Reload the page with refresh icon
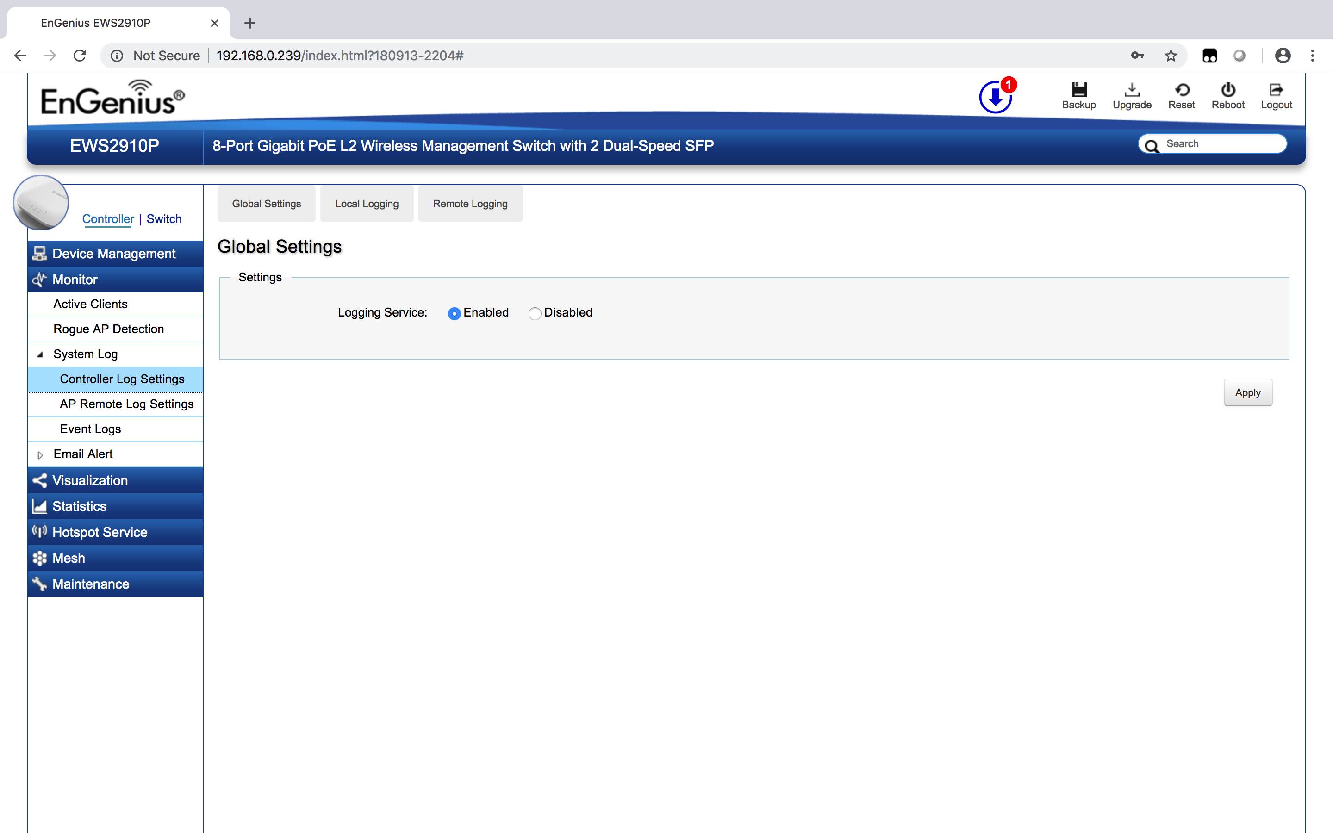The width and height of the screenshot is (1333, 833). [80, 56]
